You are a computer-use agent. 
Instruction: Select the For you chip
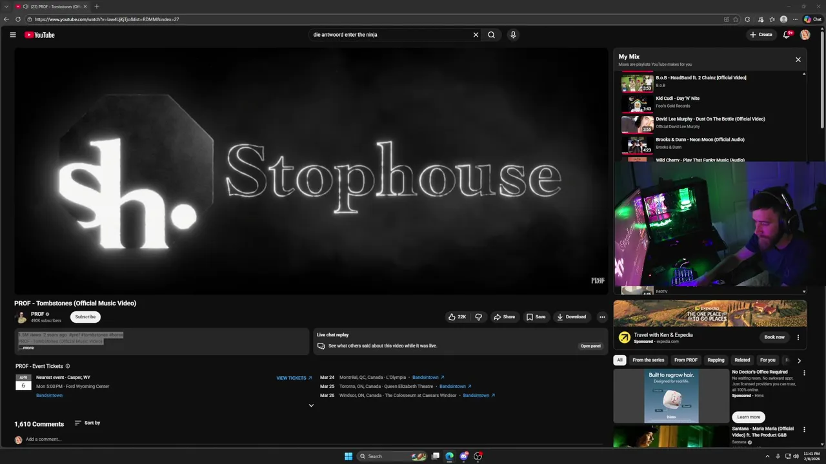767,360
